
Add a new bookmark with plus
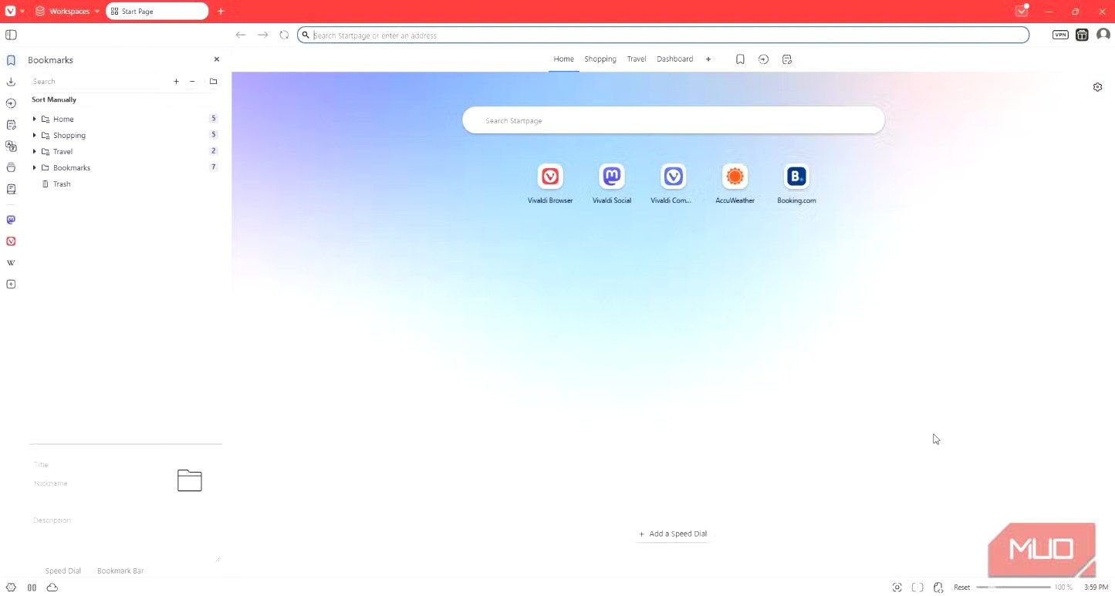pos(176,82)
